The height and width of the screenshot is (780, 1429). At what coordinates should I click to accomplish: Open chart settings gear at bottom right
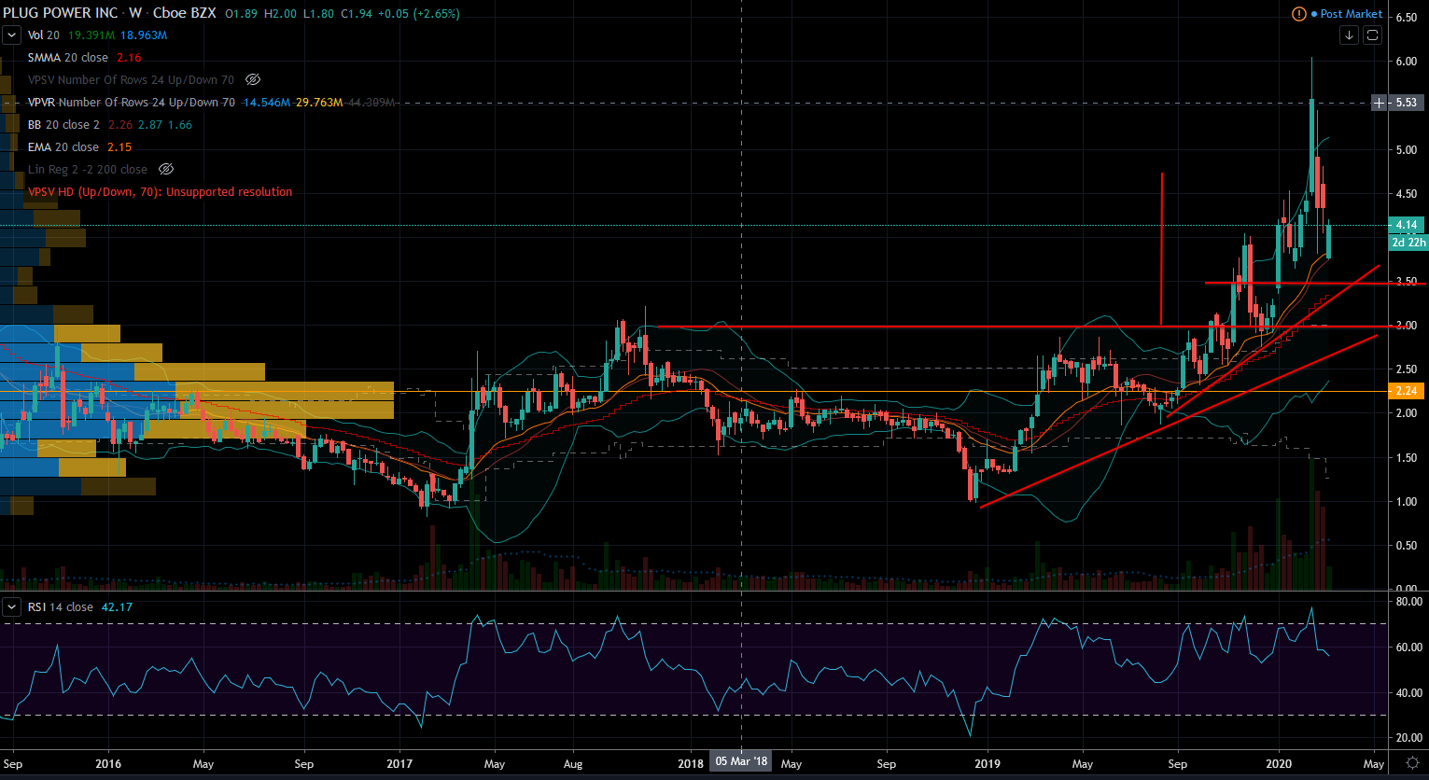coord(1413,762)
